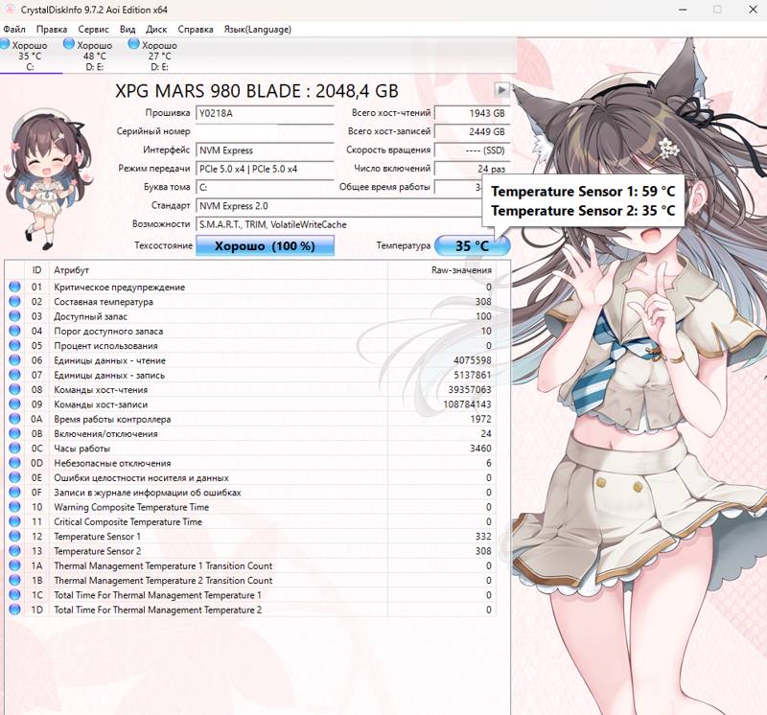Click the Режим передачи PCIe 5.0 x4 field

[265, 169]
